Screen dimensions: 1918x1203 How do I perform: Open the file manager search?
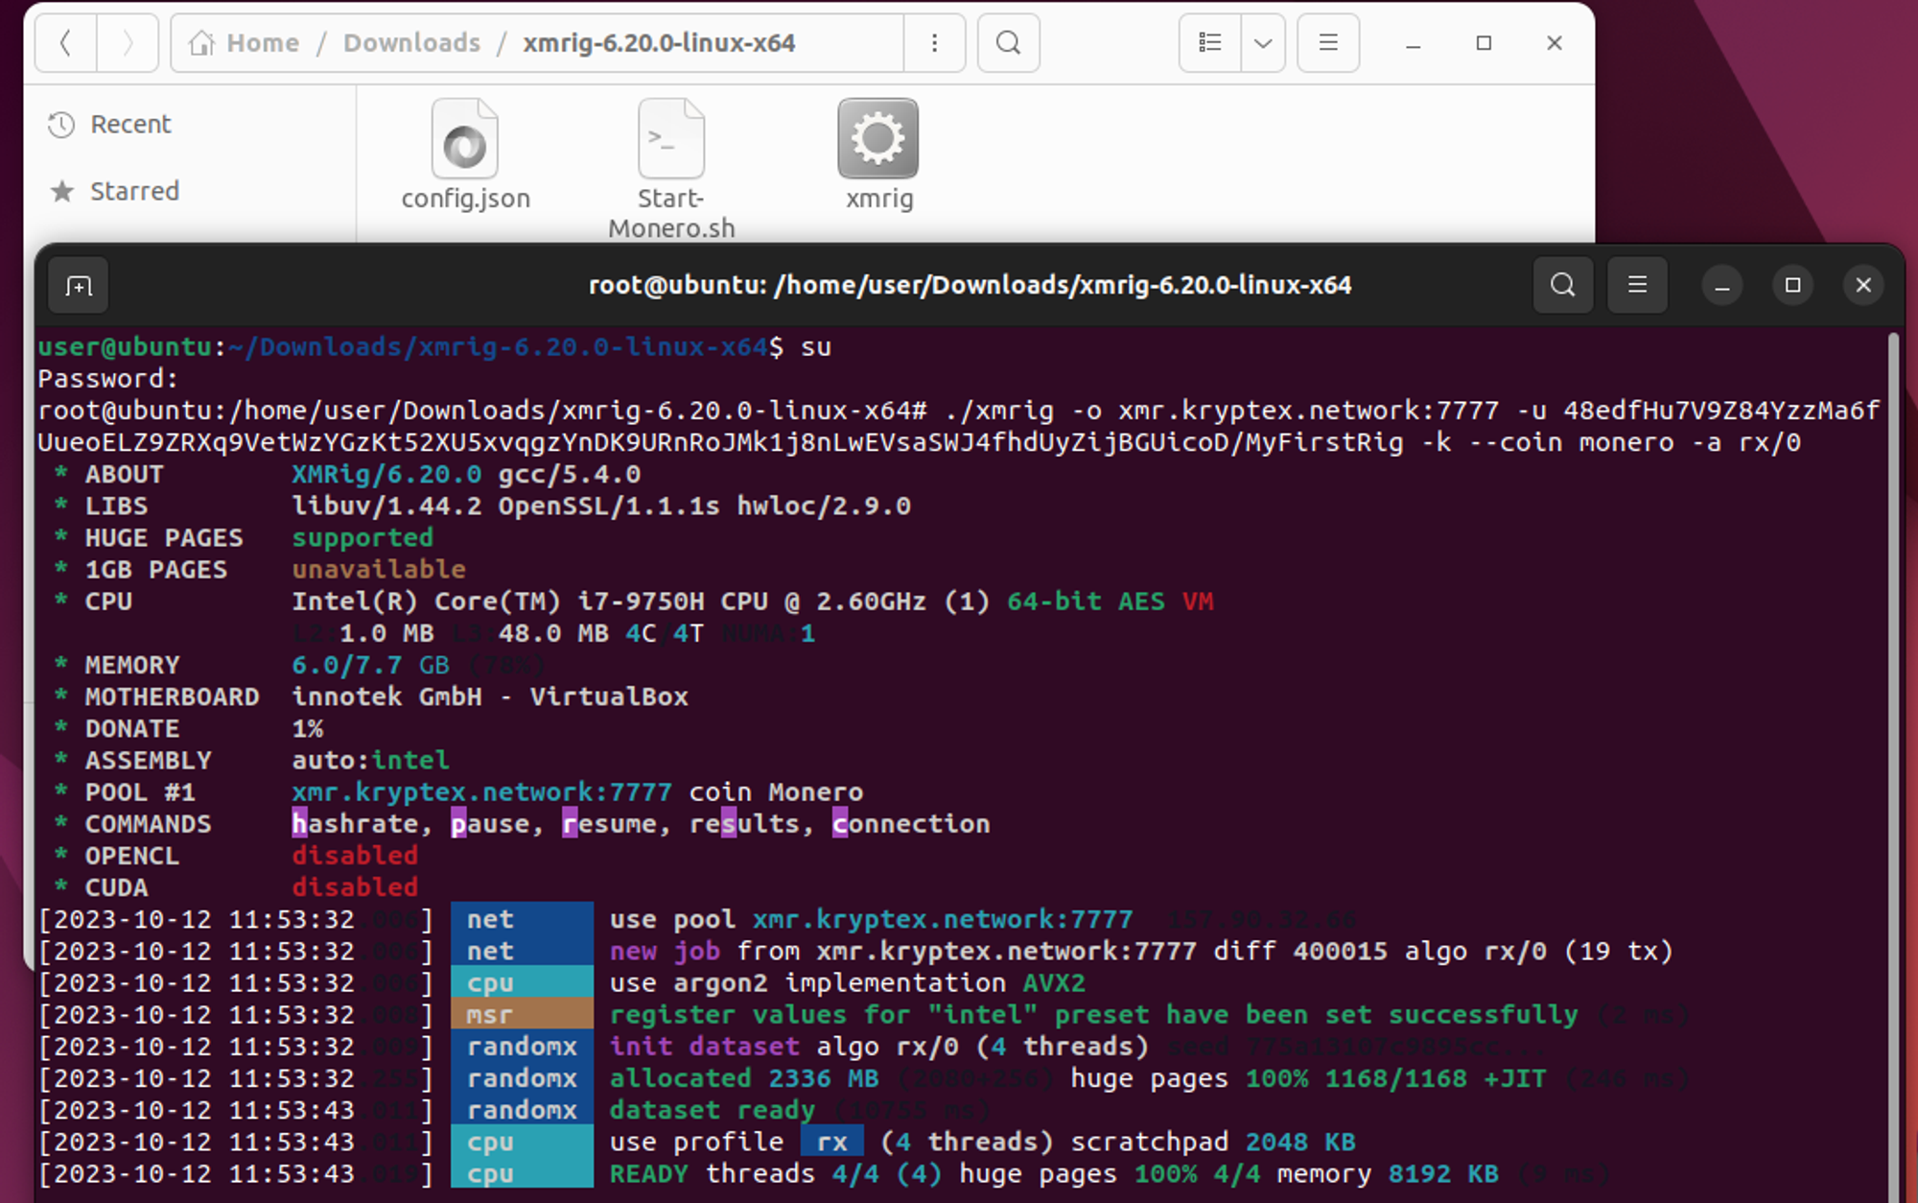pos(1008,43)
